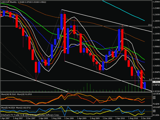Select the last blue candlestick on the chart

coord(145,85)
